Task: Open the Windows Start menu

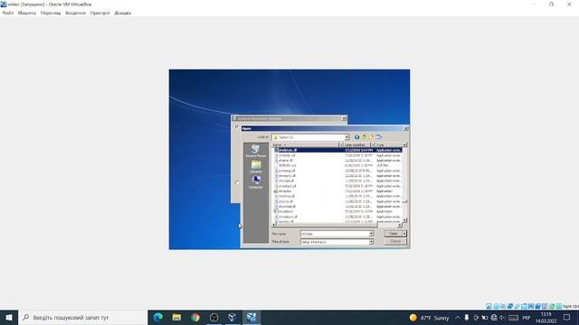Action: point(9,318)
